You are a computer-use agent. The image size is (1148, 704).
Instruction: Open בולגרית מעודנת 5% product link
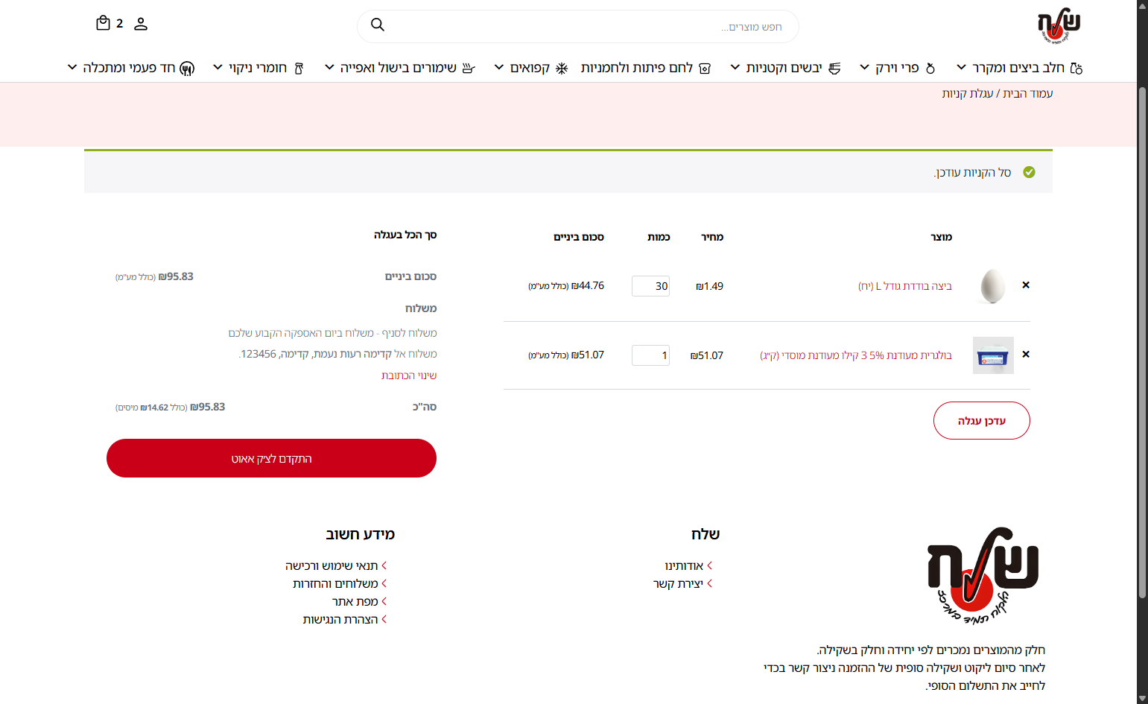[x=855, y=355]
